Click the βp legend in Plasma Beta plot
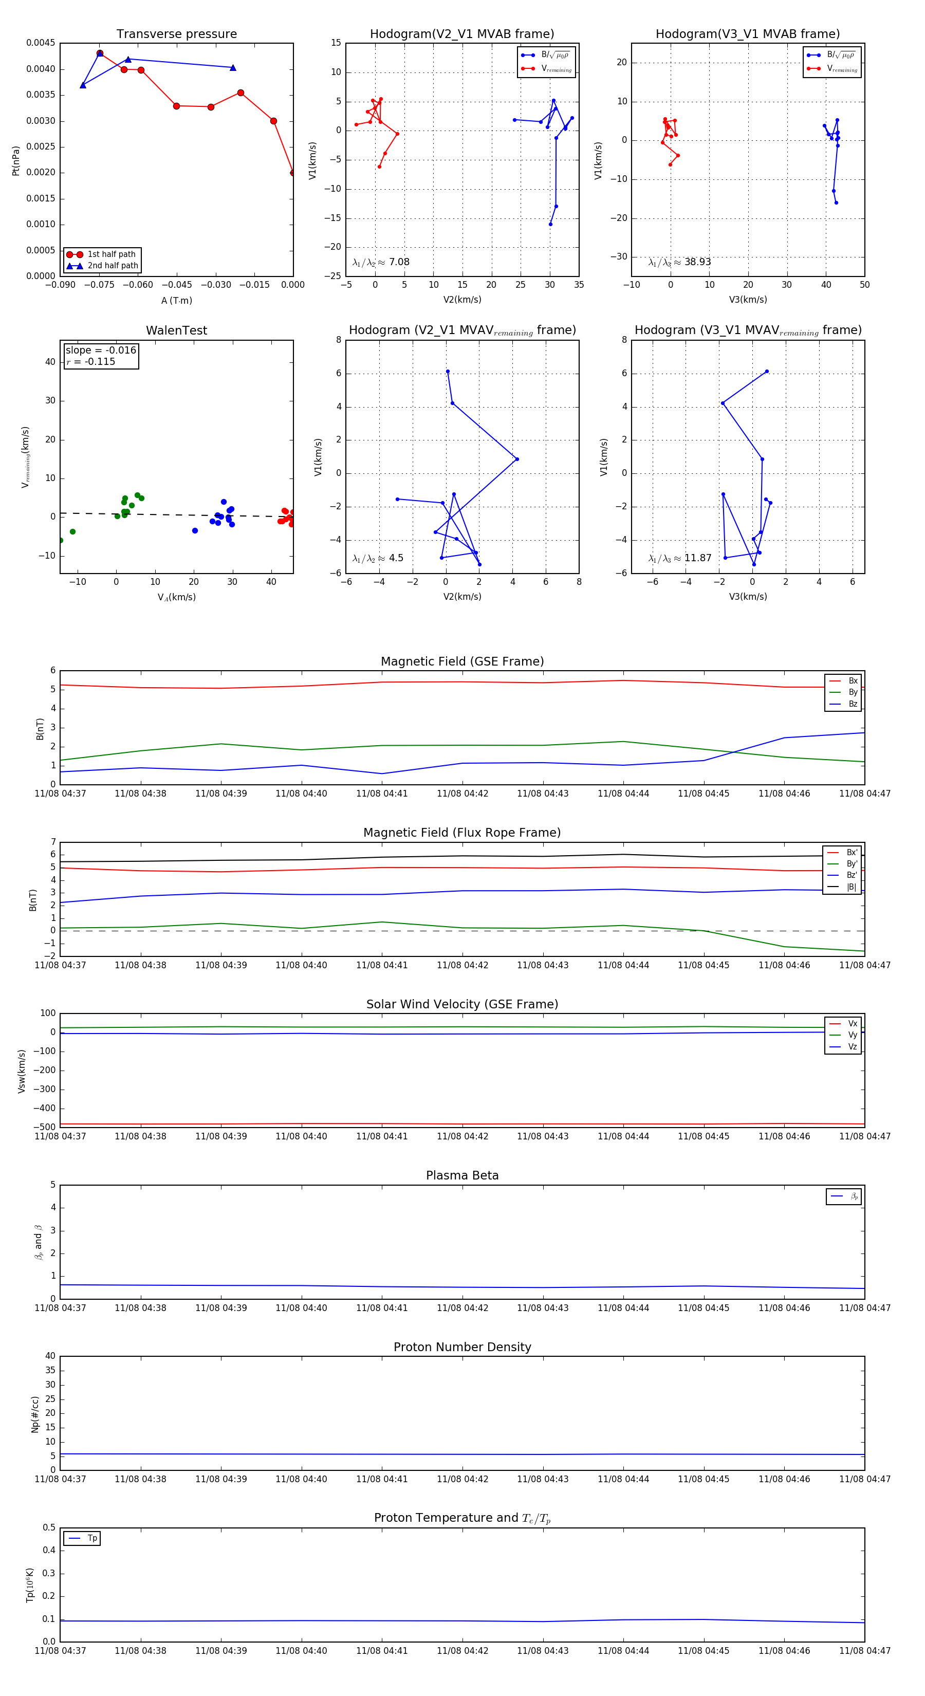925x1696 pixels. tap(844, 1196)
